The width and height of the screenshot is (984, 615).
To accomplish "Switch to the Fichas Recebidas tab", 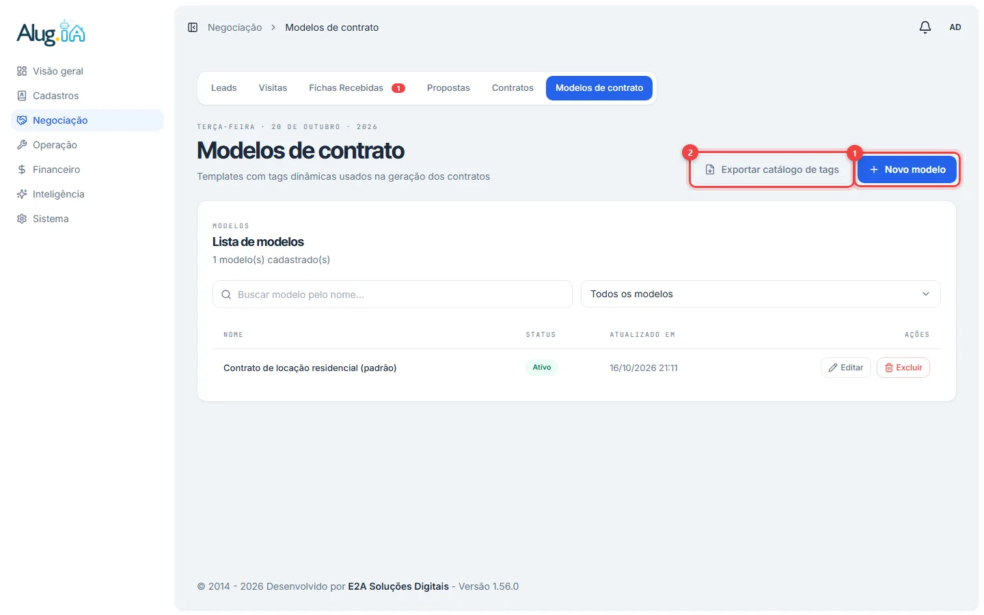I will tap(357, 88).
